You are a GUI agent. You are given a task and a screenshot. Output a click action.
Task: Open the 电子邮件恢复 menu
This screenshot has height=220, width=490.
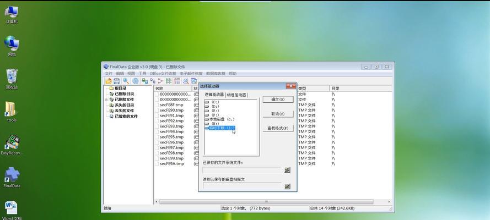191,74
